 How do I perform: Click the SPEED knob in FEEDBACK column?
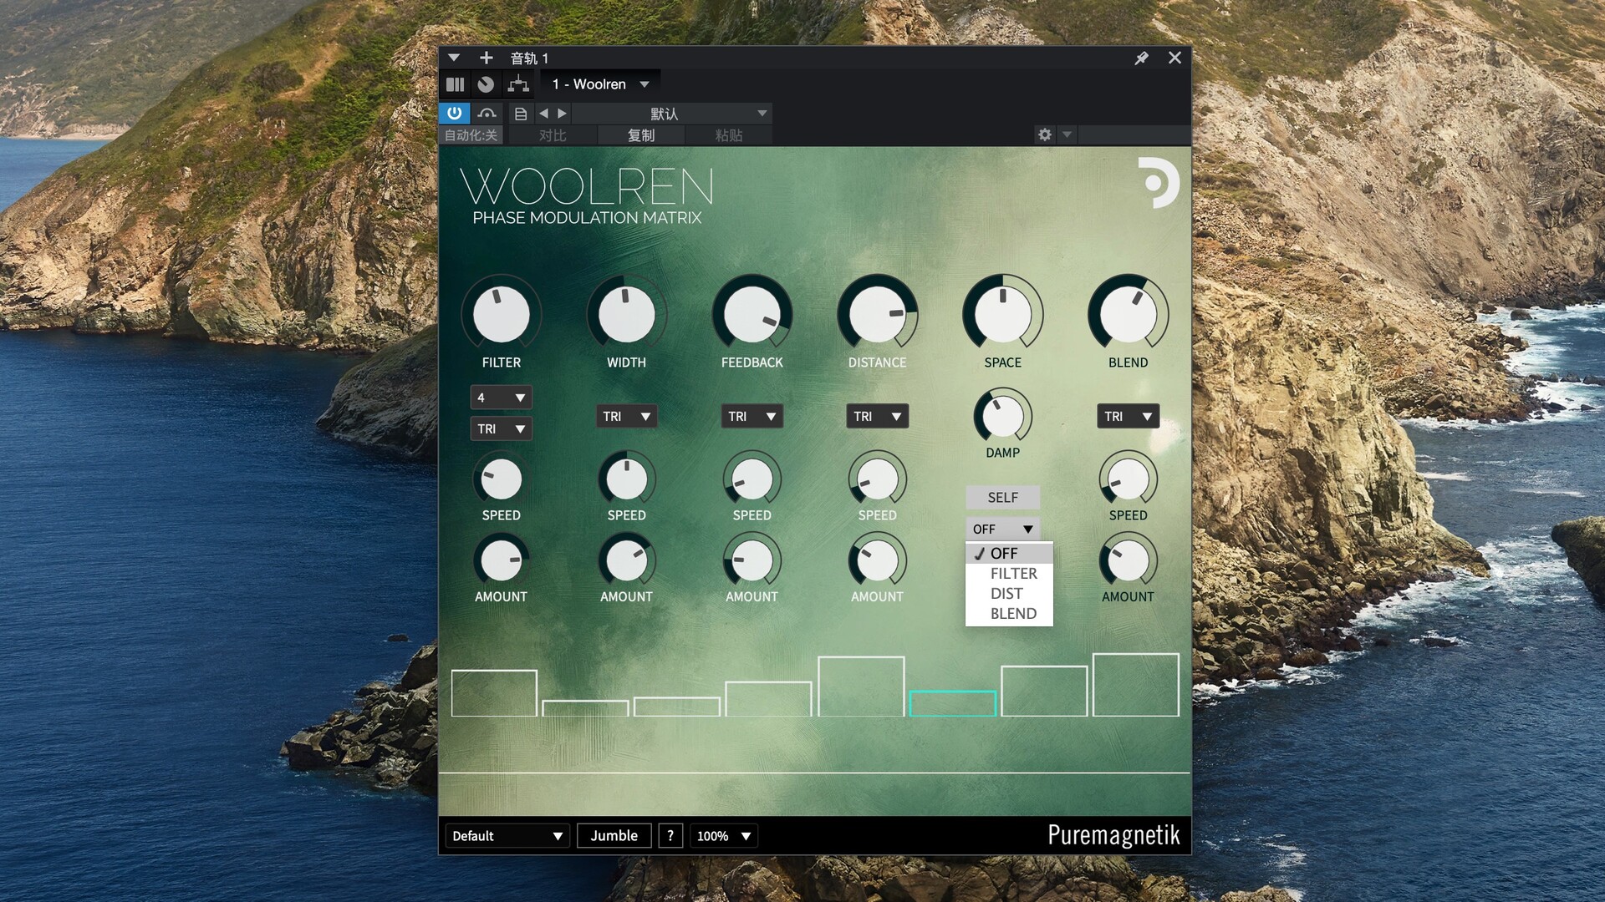(752, 479)
